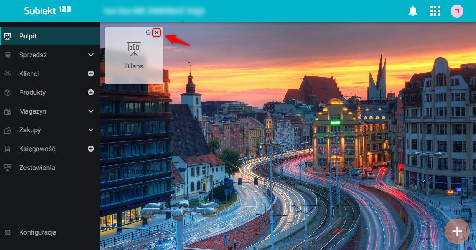The width and height of the screenshot is (476, 250).
Task: Click the Subiekt 123 logo
Action: 48,10
